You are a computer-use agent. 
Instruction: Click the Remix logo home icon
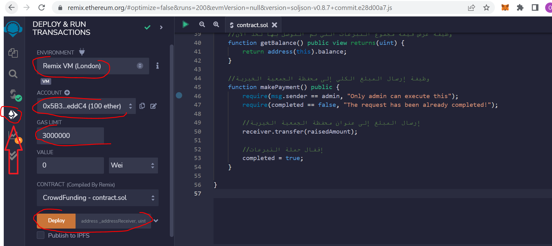13,29
